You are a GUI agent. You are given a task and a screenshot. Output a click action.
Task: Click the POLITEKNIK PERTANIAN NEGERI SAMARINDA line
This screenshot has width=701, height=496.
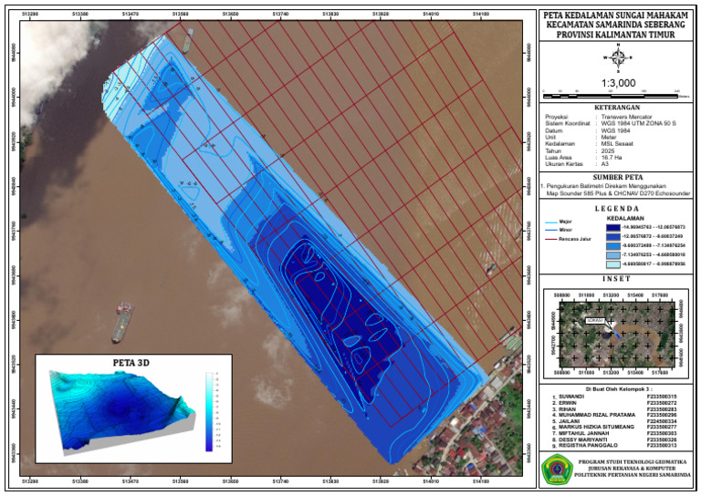point(633,474)
